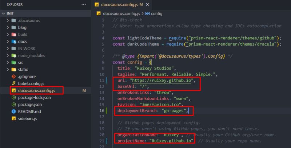Click the red build folder icon

point(14,34)
